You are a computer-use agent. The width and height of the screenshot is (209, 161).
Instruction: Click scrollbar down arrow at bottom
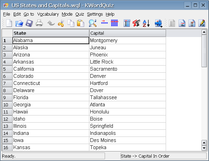coord(204,148)
